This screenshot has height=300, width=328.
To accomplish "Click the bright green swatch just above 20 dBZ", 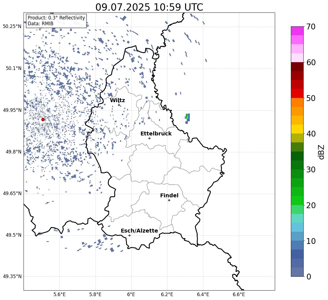I will pos(297,200).
